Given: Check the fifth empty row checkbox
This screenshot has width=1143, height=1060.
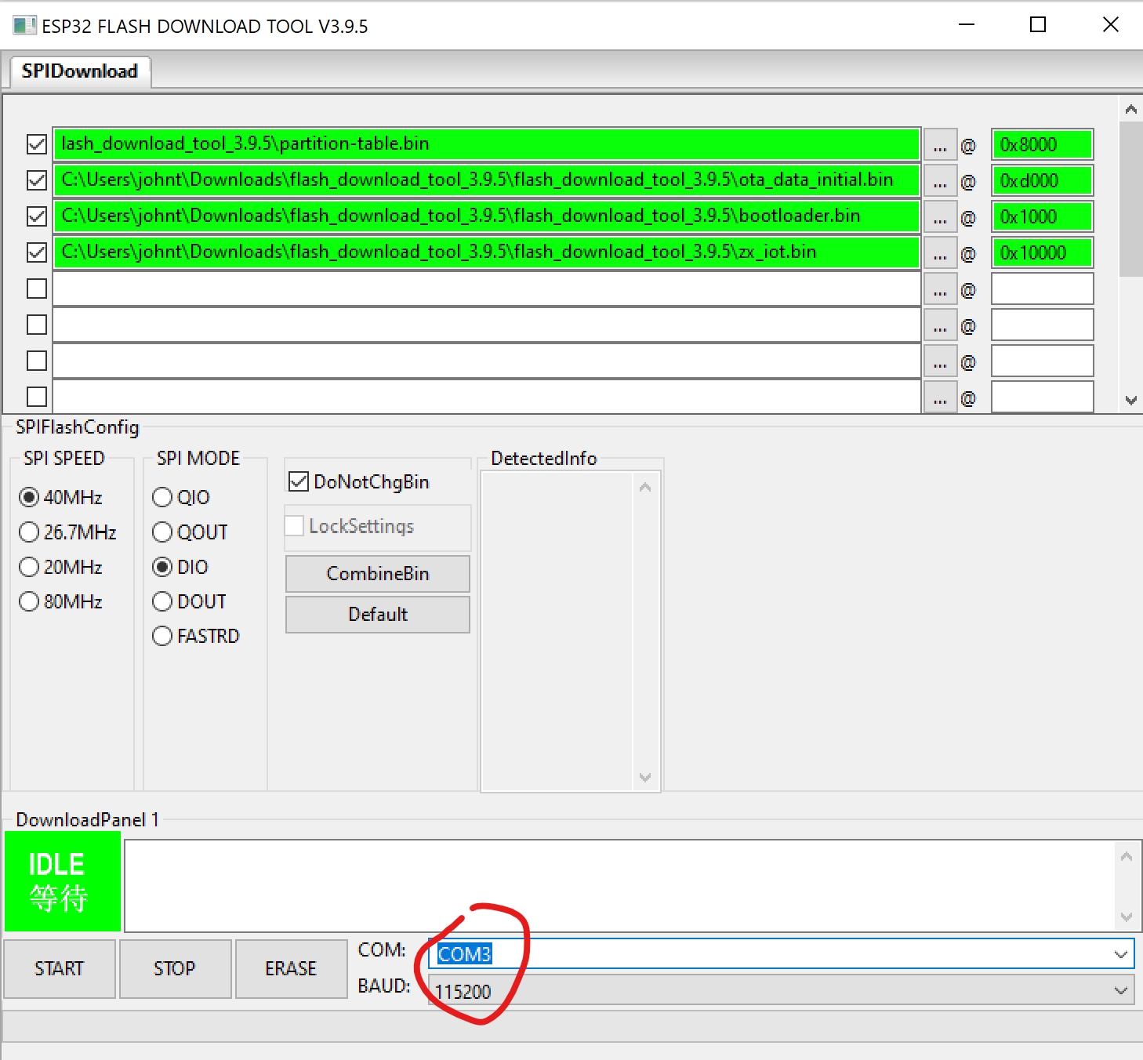Looking at the screenshot, I should tap(37, 289).
